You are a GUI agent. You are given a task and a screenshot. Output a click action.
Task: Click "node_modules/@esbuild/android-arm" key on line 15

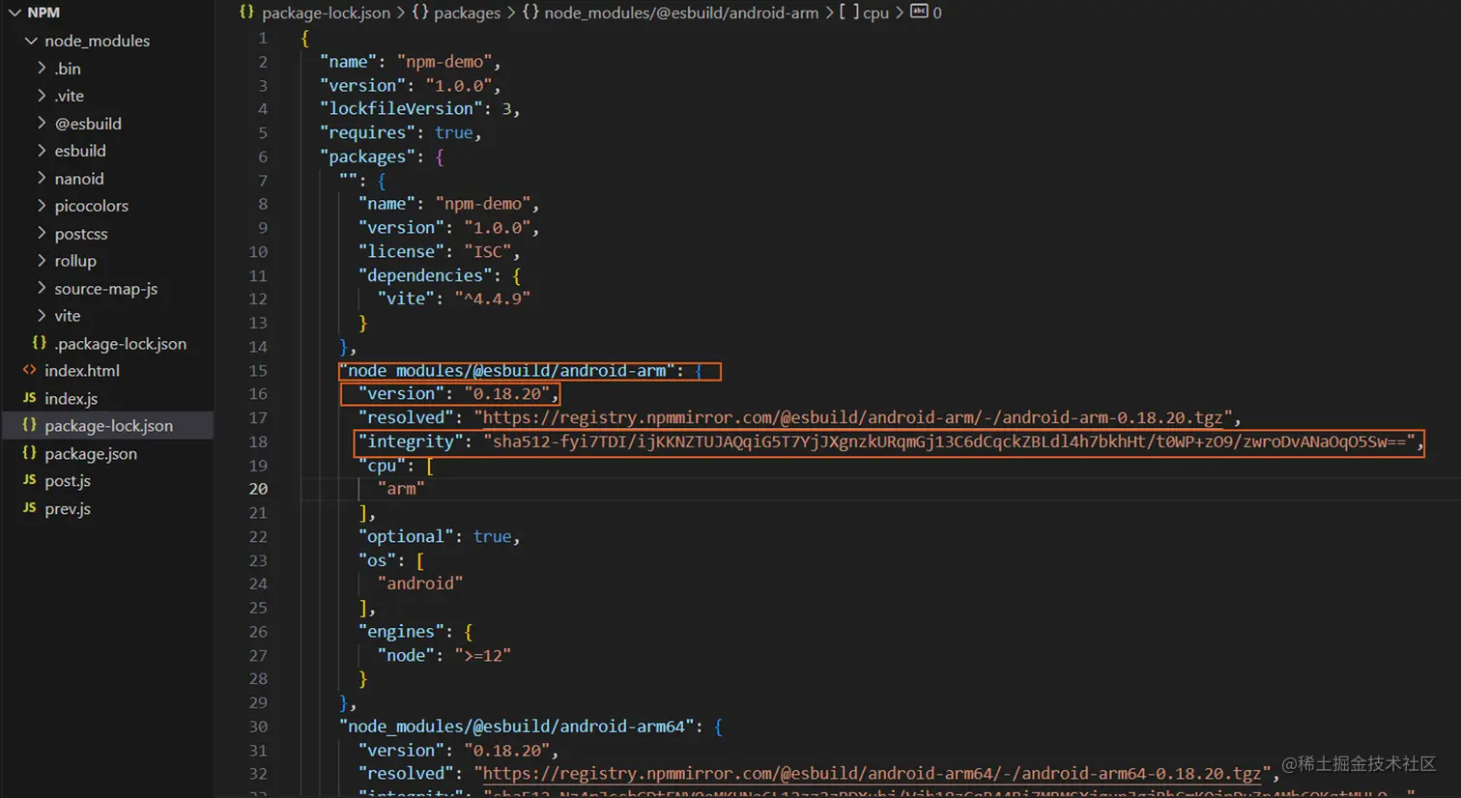click(x=507, y=370)
